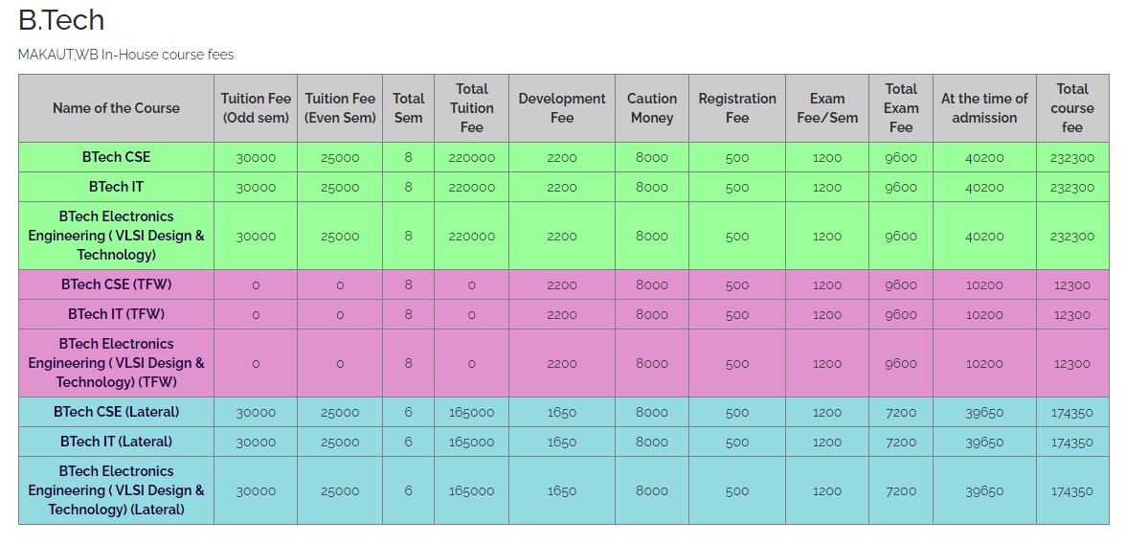Click the 'Total Tuition Fee' column header

click(x=471, y=108)
